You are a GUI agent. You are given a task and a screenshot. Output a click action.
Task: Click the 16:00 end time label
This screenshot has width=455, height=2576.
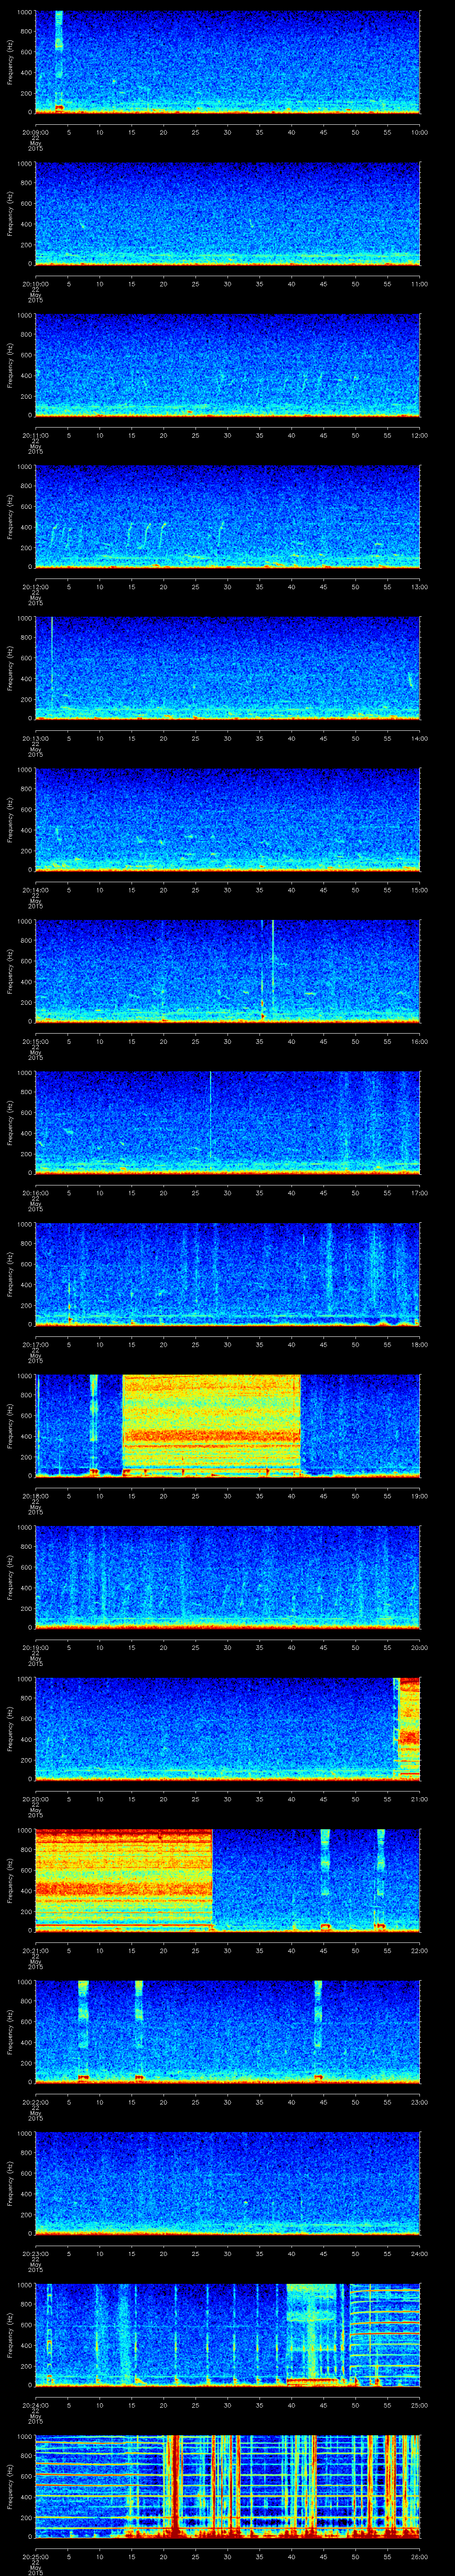point(419,1041)
